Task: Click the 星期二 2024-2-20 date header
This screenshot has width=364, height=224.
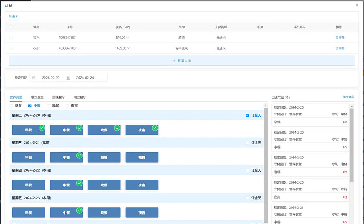Action: pyautogui.click(x=31, y=115)
